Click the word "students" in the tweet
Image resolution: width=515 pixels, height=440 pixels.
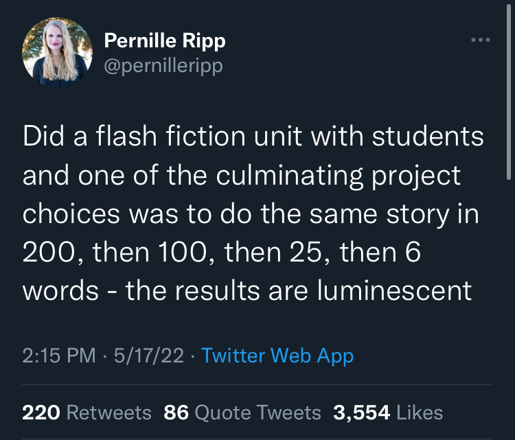(x=427, y=136)
